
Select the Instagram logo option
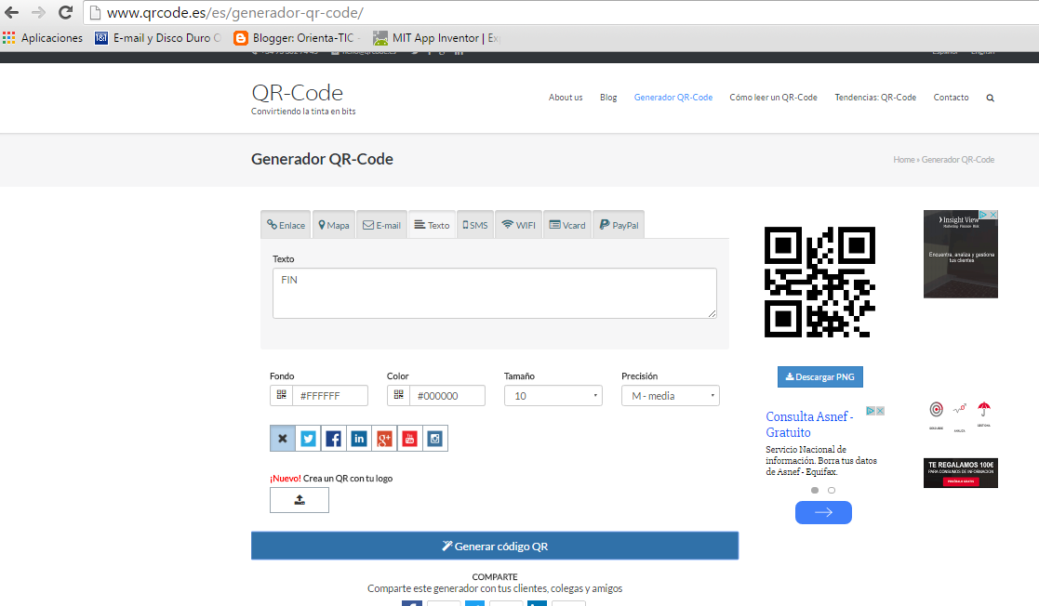click(x=434, y=439)
